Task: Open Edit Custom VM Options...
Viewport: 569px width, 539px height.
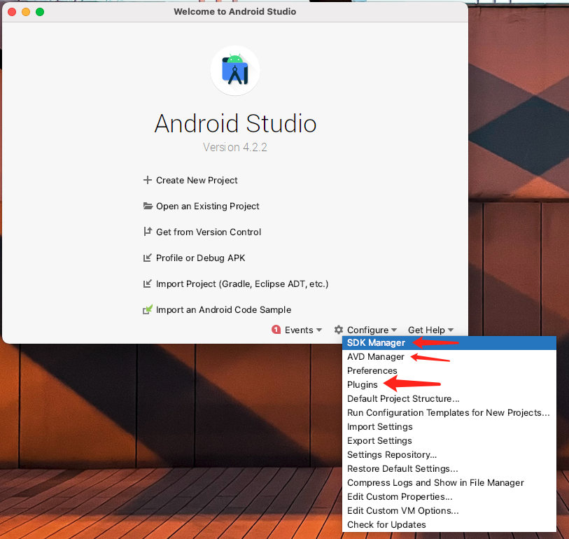Action: (449, 510)
